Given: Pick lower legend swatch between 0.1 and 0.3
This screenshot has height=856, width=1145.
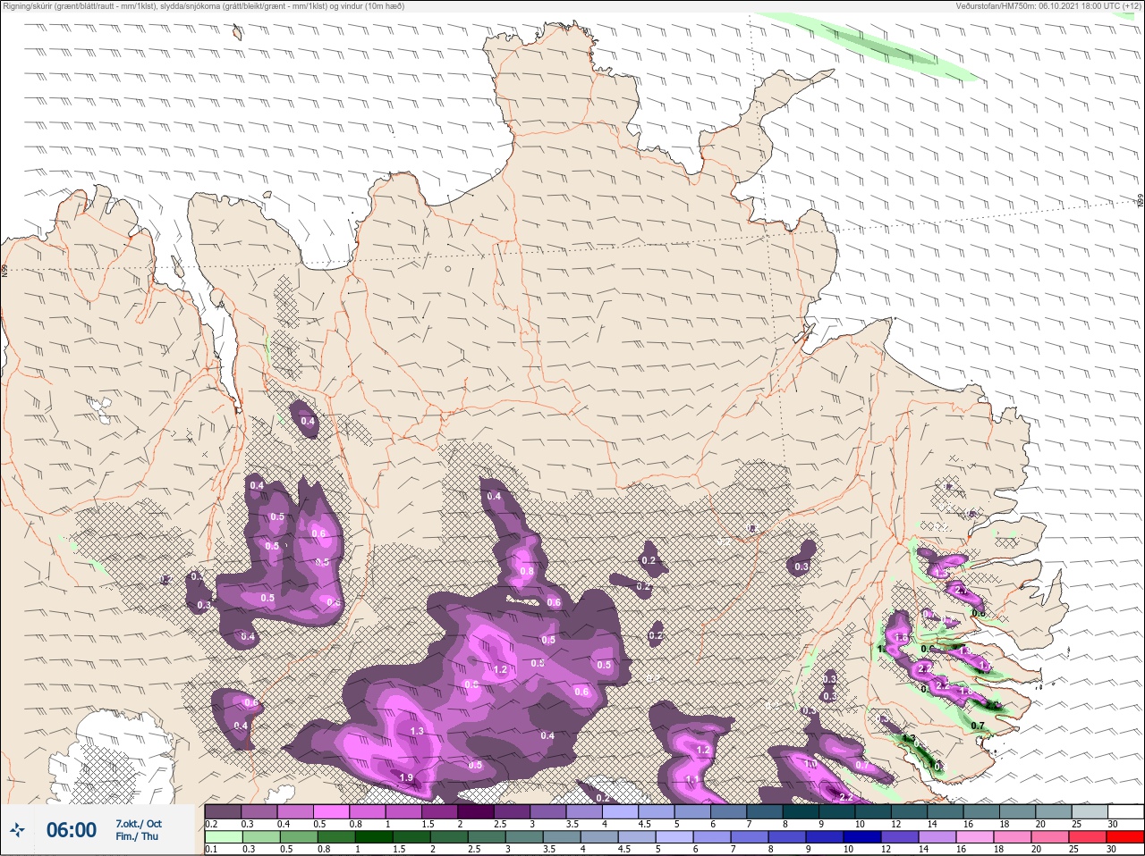Looking at the screenshot, I should pyautogui.click(x=223, y=838).
